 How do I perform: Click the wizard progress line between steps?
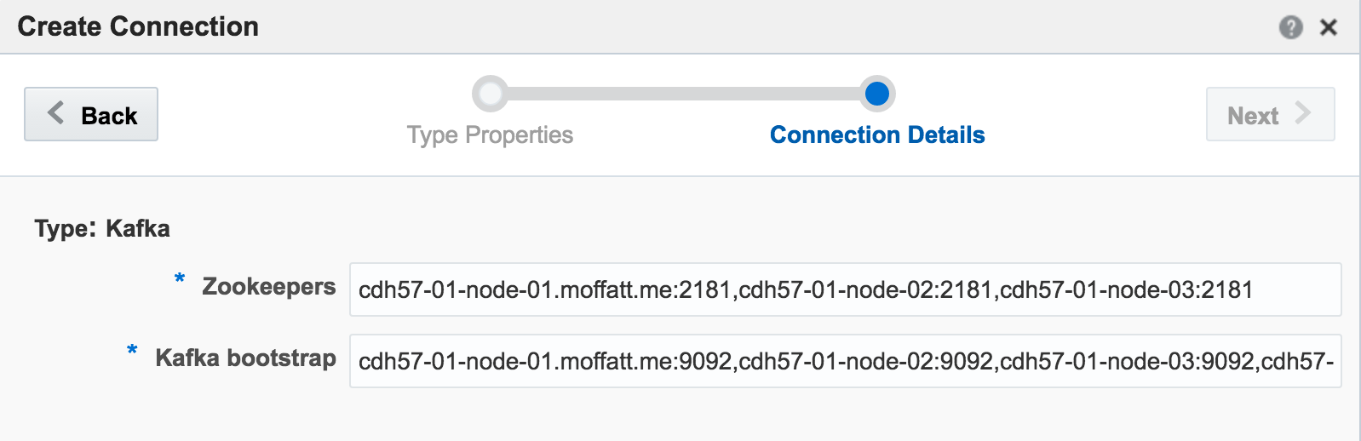coord(681,94)
